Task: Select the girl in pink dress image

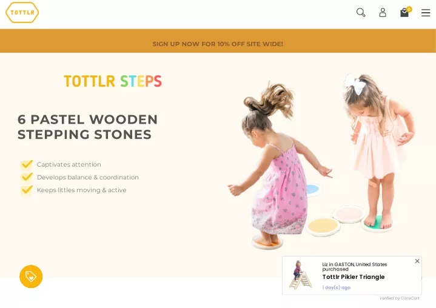Action: pos(280,164)
